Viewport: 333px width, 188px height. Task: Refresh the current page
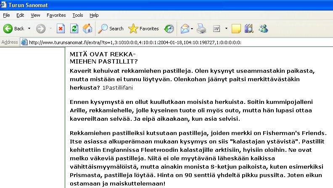[74, 29]
